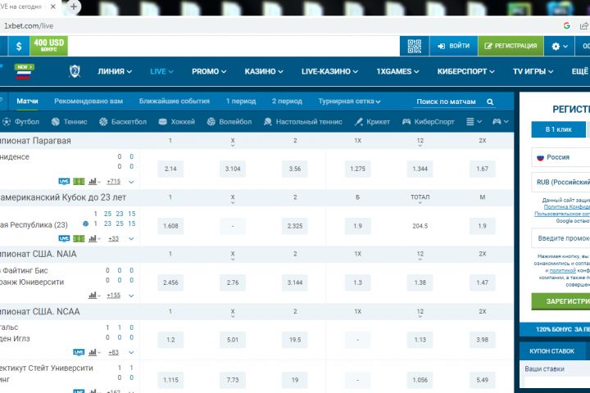The width and height of the screenshot is (590, 393).
Task: Click the 400 USD bonus button
Action: (48, 46)
